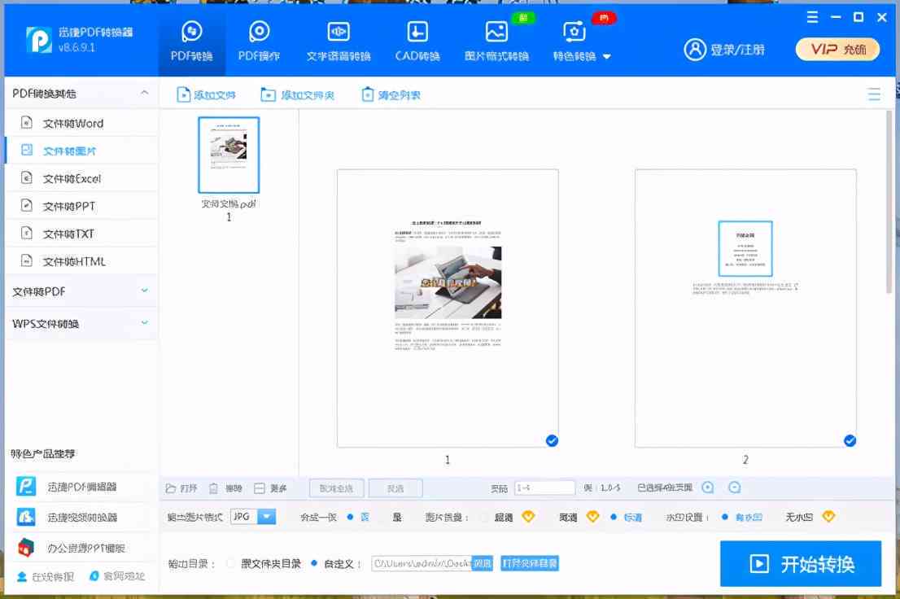Click the 在线客服 link

point(46,576)
